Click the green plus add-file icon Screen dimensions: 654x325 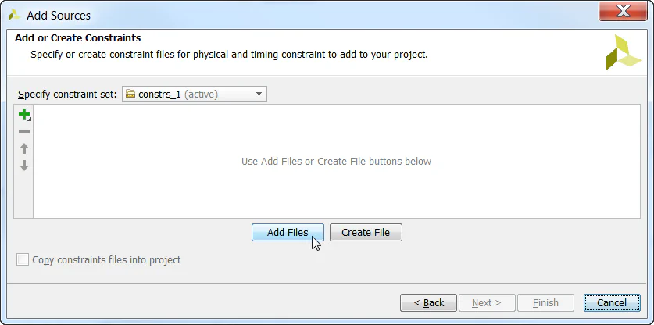(24, 115)
